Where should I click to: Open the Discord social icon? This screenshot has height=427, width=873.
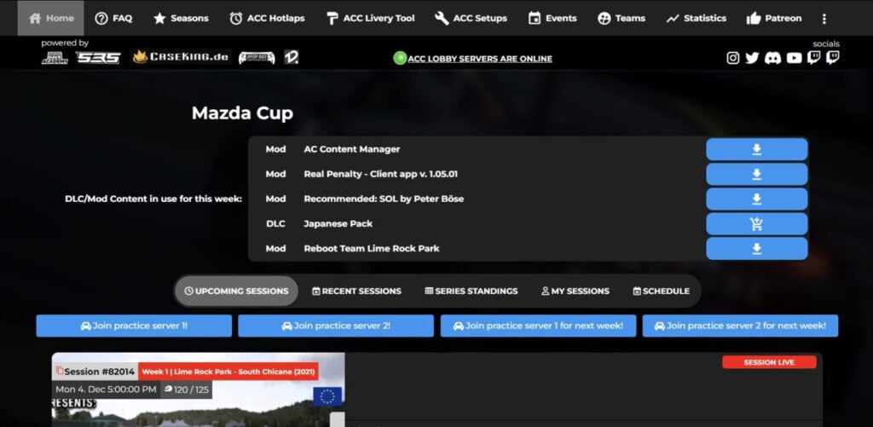click(772, 58)
